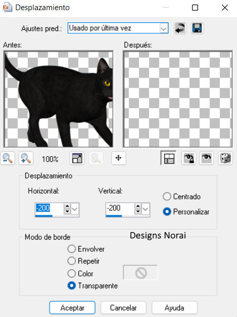Screen dimensions: 237x317
Task: Toggle the show/hide previews layout icon
Action: 168,158
